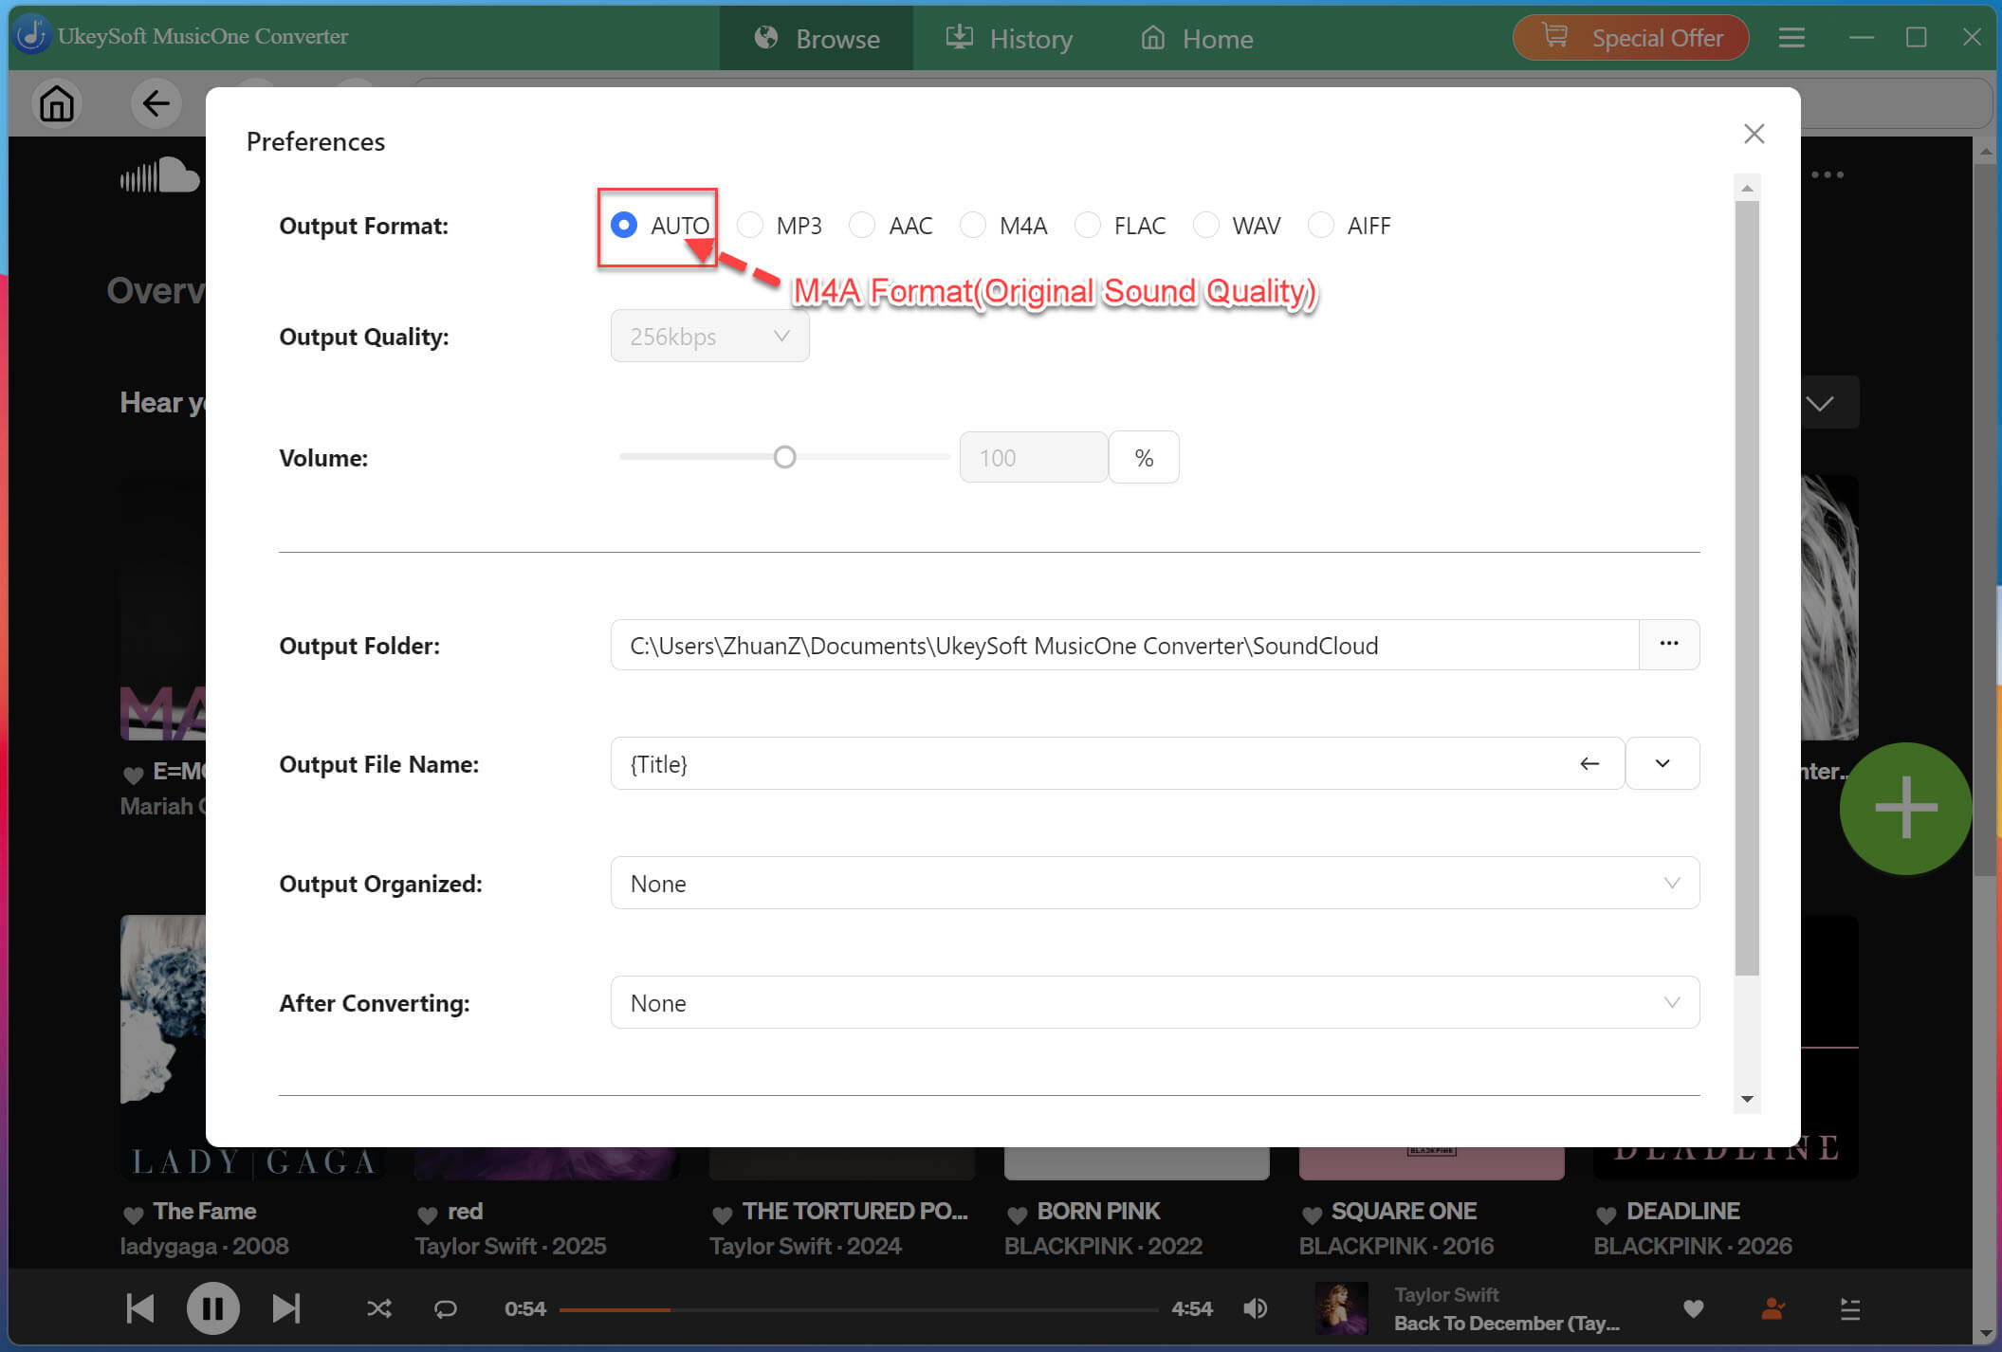Open the hamburger menu in title bar
Viewport: 2002px width, 1352px height.
coord(1791,38)
